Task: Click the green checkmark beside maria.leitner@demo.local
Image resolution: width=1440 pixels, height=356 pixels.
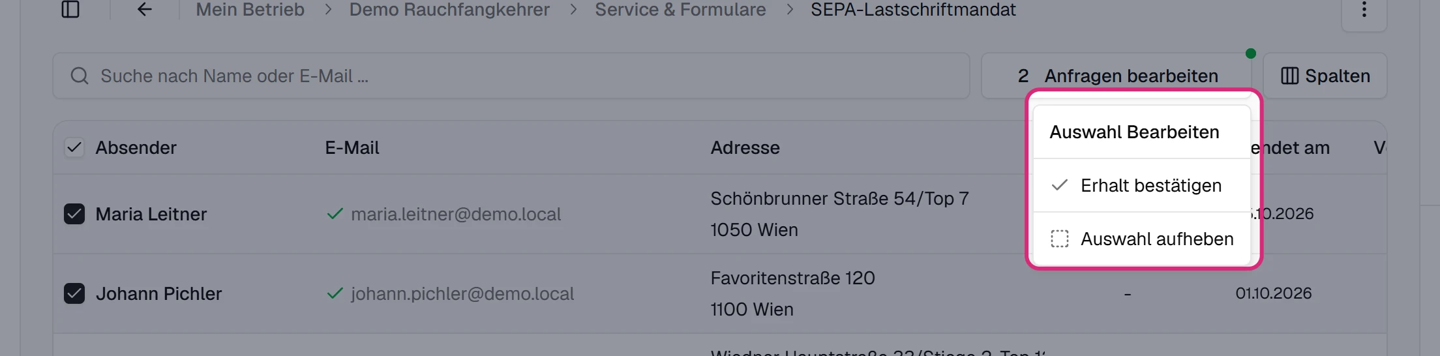Action: [335, 214]
